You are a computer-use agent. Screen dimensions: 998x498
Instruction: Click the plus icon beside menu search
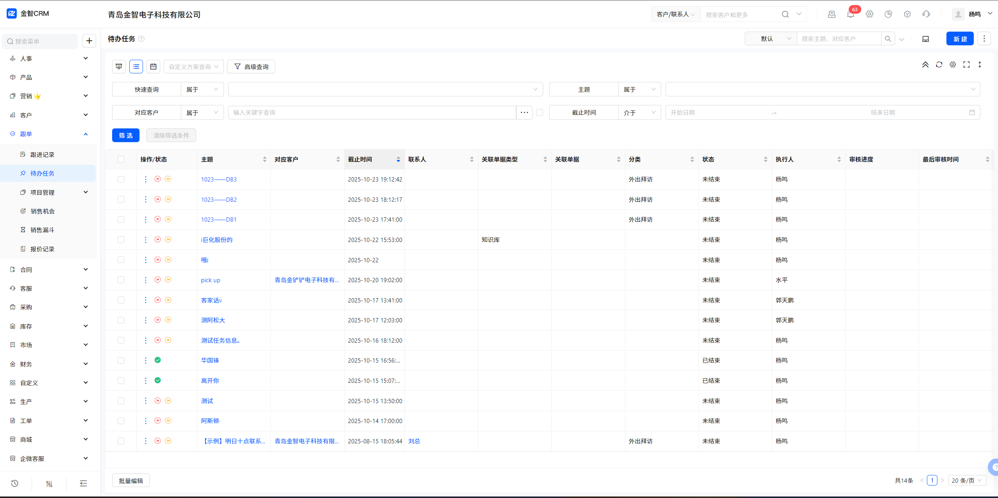[89, 41]
